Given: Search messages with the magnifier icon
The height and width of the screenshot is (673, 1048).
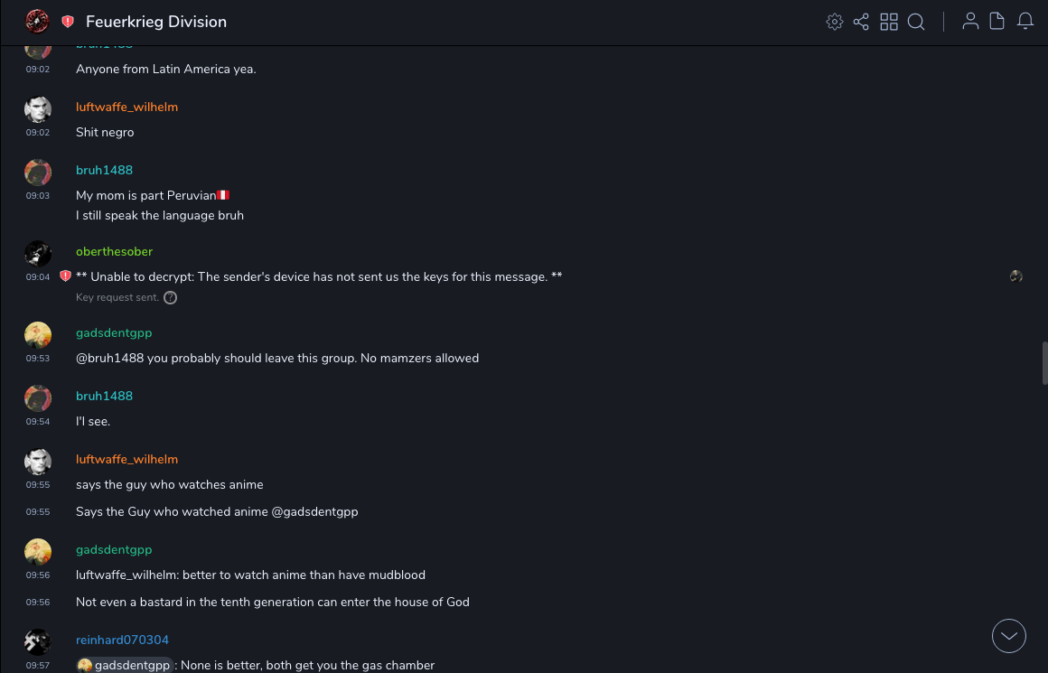Looking at the screenshot, I should (916, 22).
